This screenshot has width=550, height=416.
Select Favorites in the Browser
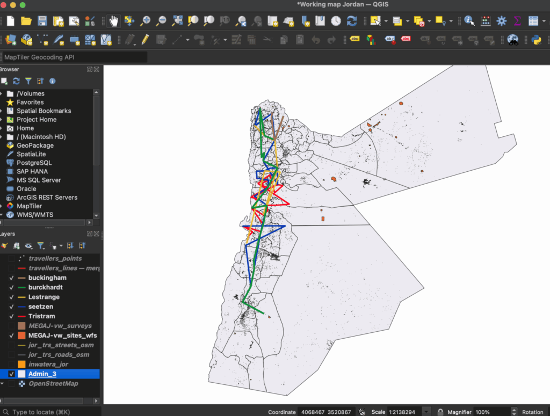[x=30, y=103]
